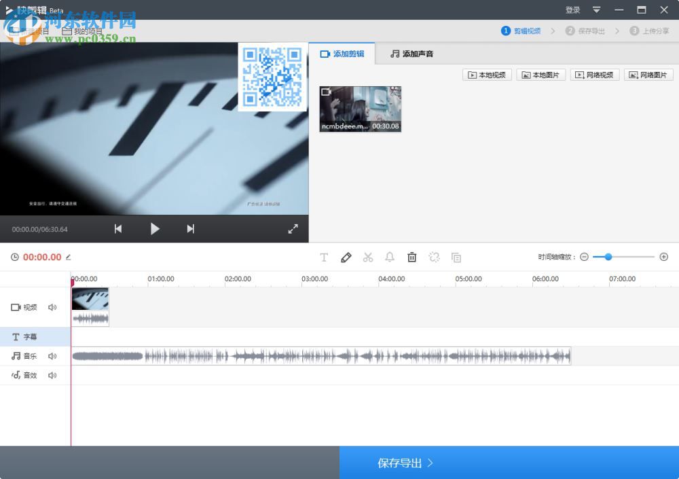The height and width of the screenshot is (479, 679).
Task: Click the 保存导出 button
Action: click(x=509, y=463)
